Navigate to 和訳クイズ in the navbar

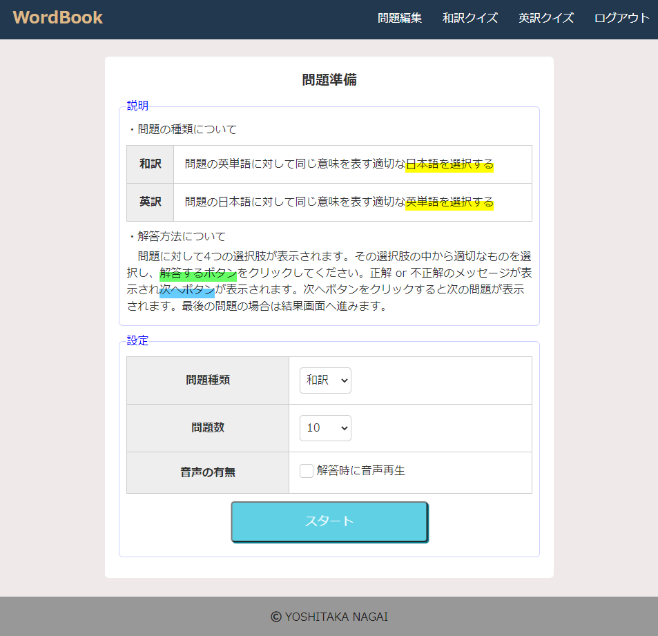(470, 19)
